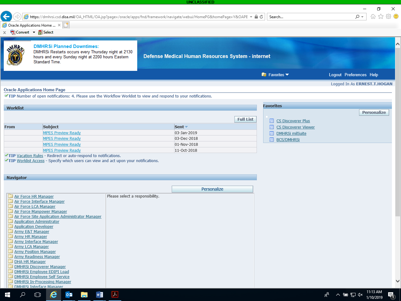This screenshot has width=401, height=301.
Task: Open BCS/DMHRSi favorite
Action: (x=288, y=140)
